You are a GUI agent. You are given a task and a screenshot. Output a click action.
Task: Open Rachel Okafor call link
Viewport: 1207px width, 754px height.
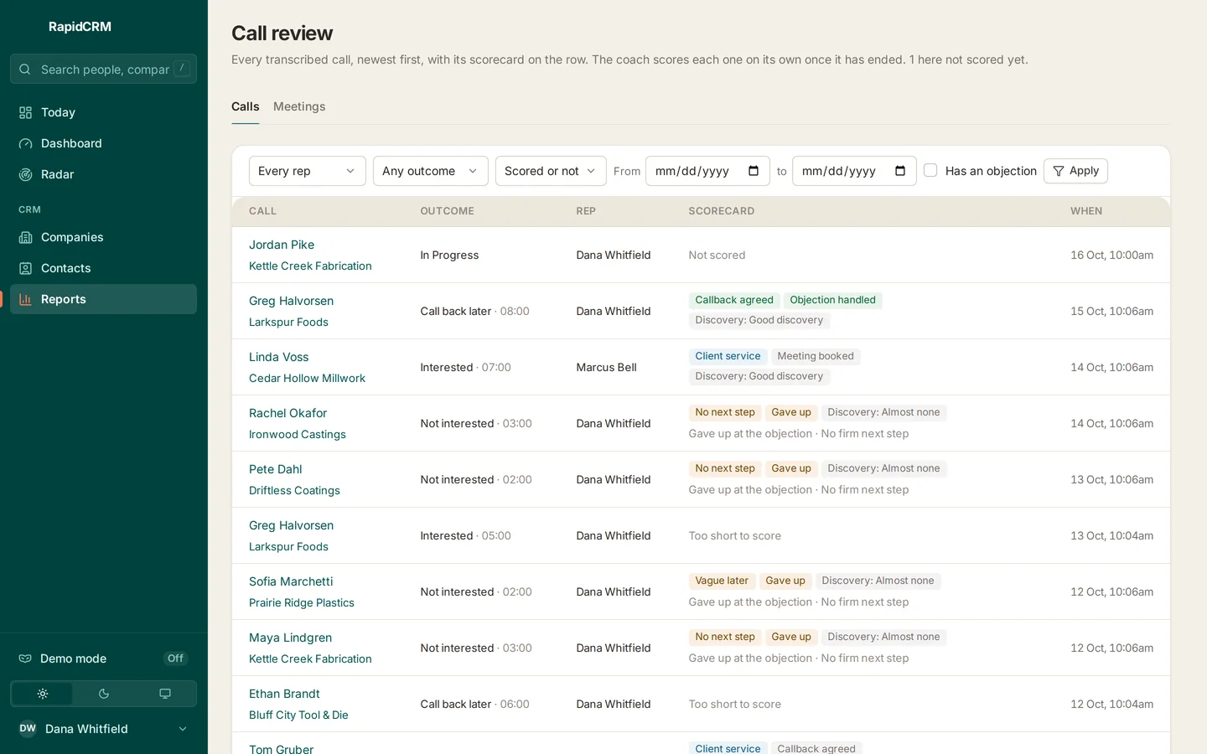tap(288, 413)
